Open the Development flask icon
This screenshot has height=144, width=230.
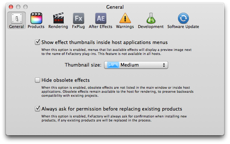coord(151,18)
